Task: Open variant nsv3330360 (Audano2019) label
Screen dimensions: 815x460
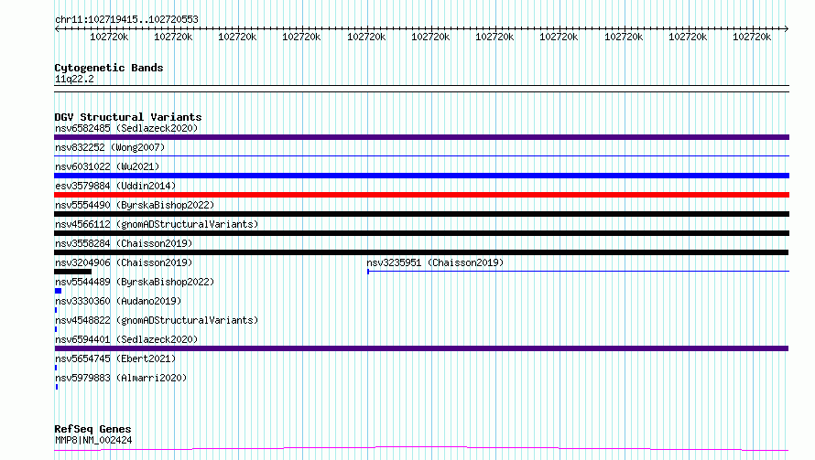Action: pos(118,301)
